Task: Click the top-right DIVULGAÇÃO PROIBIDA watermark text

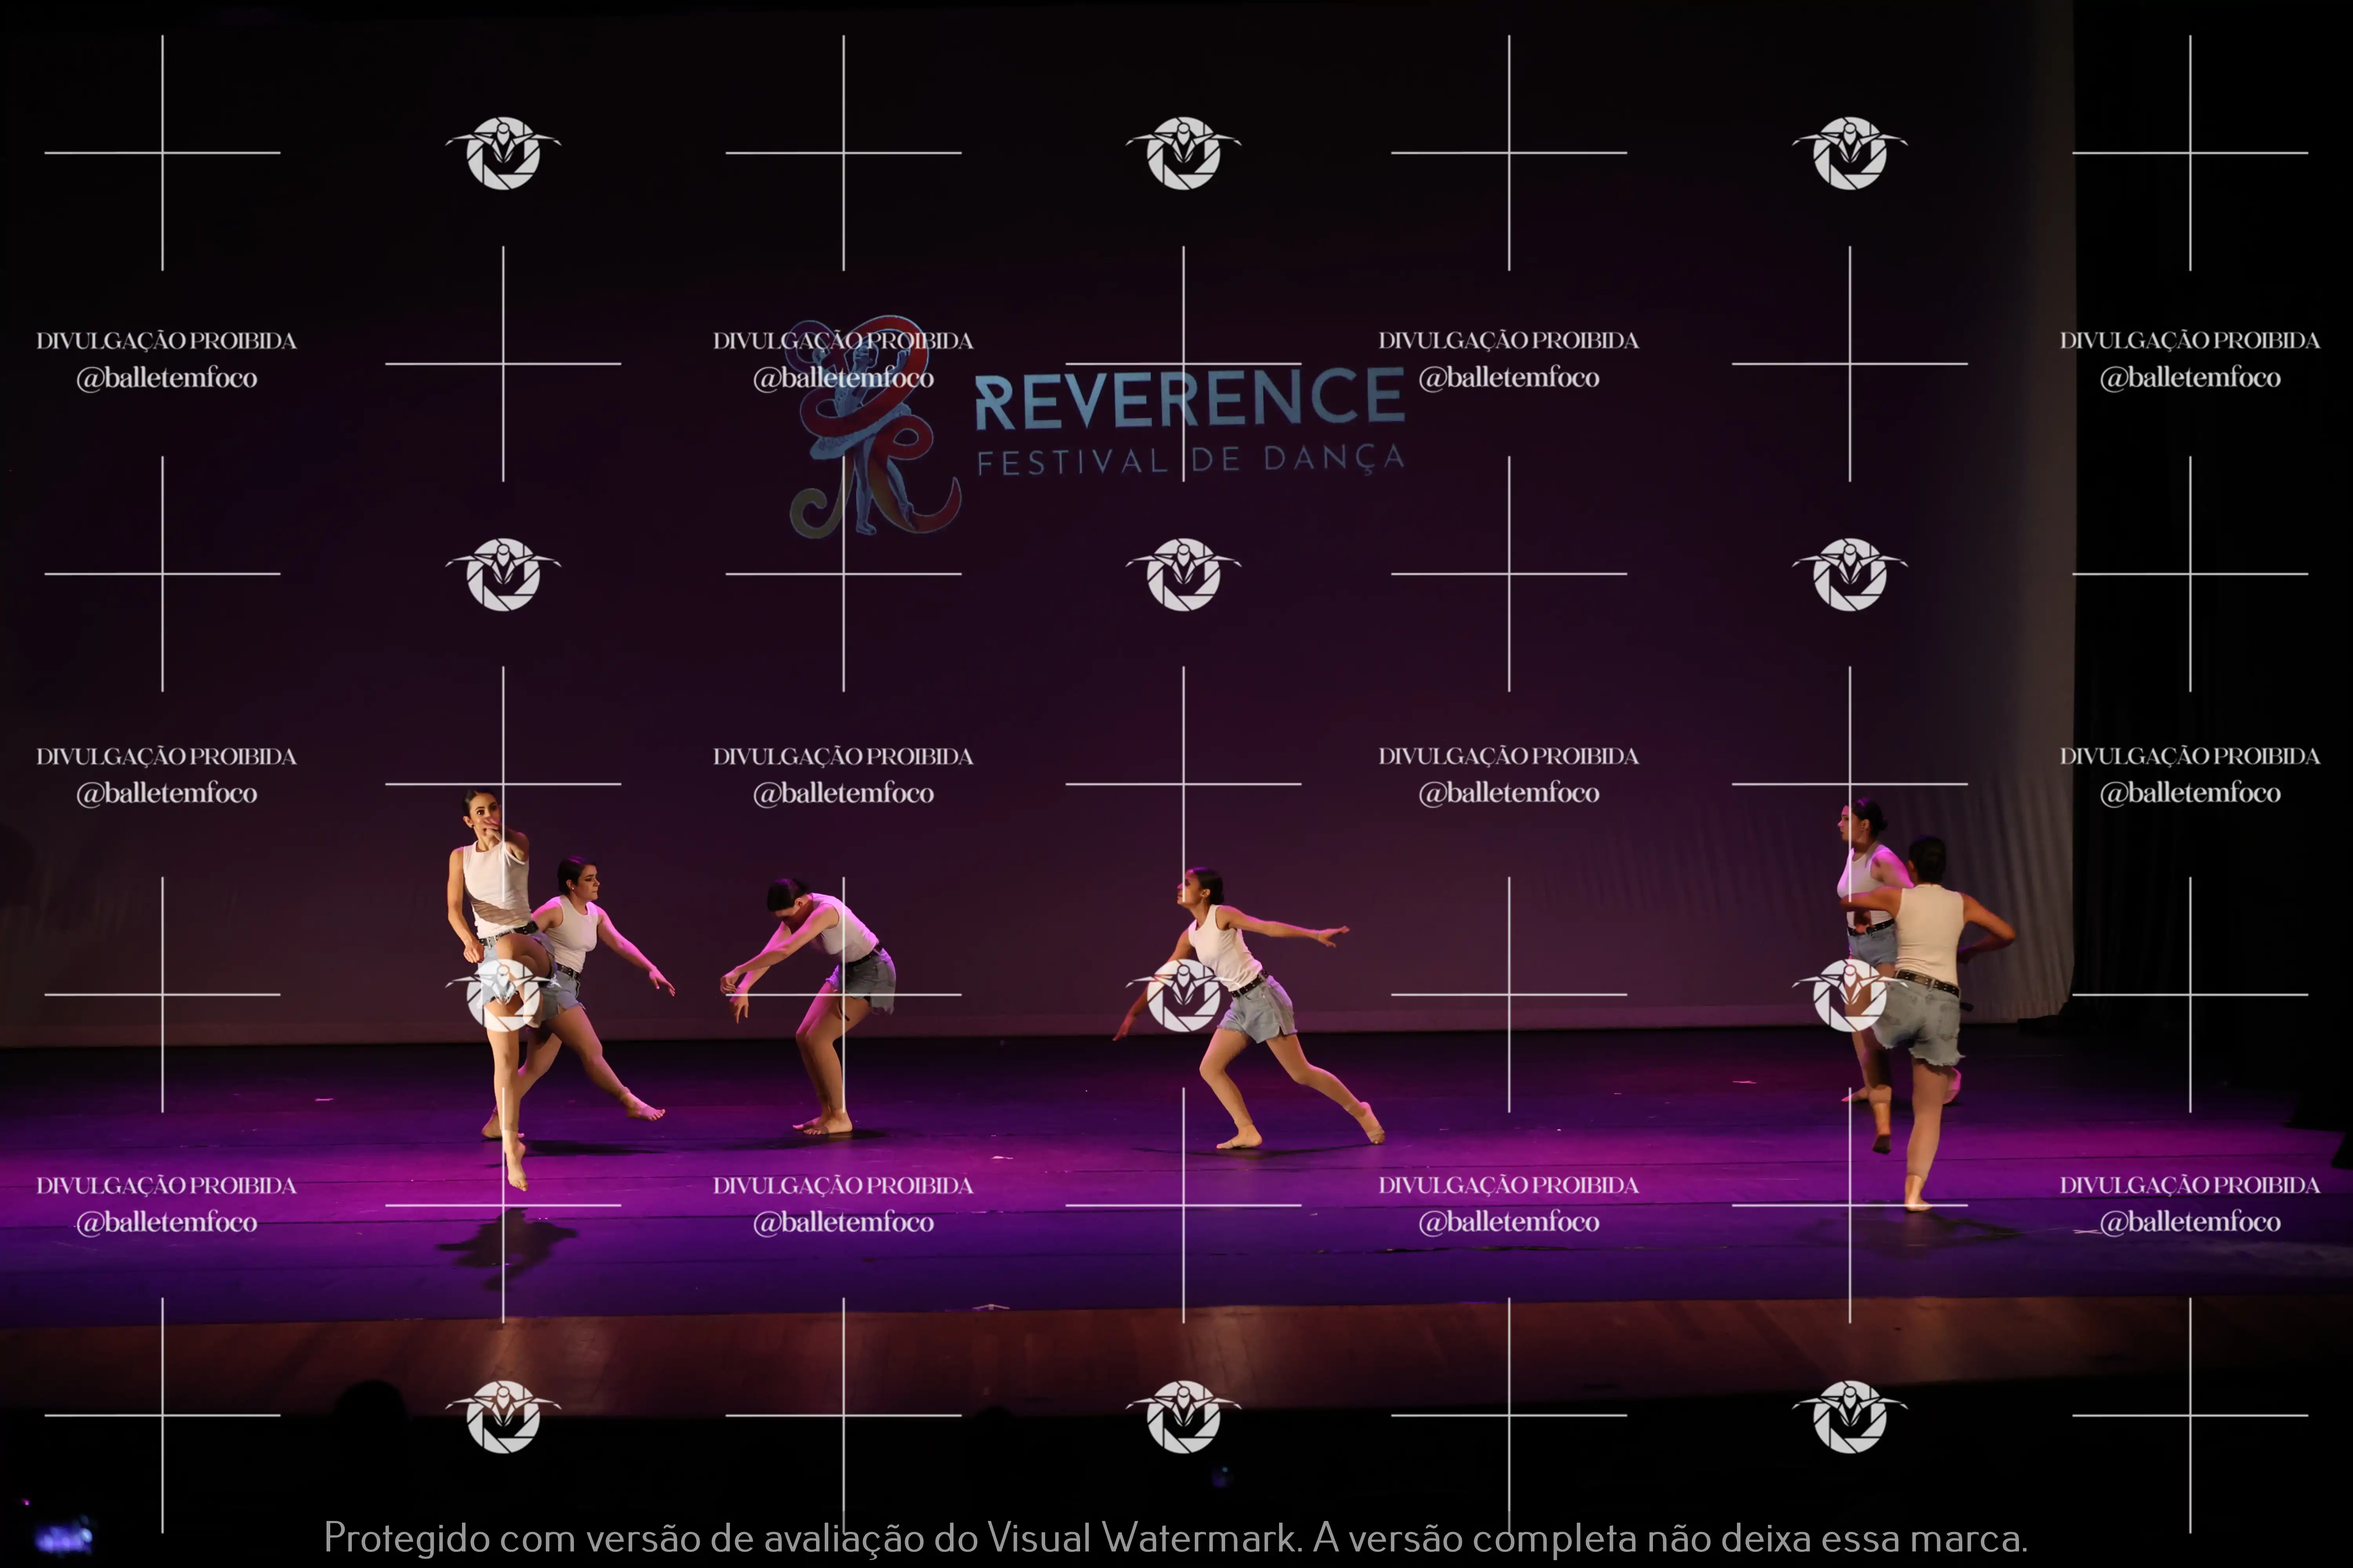Action: click(2189, 341)
